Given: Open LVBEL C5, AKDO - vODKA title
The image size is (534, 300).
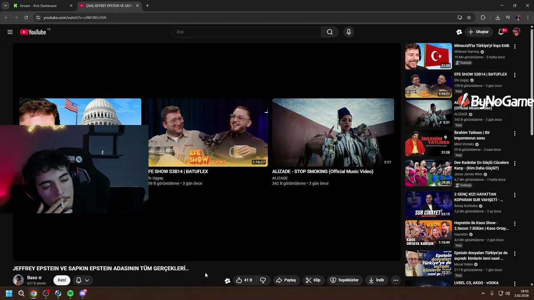Looking at the screenshot, I should (476, 283).
